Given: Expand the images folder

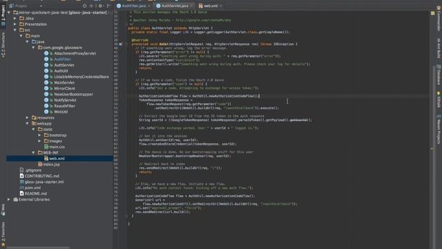Looking at the screenshot, I should pyautogui.click(x=39, y=141).
